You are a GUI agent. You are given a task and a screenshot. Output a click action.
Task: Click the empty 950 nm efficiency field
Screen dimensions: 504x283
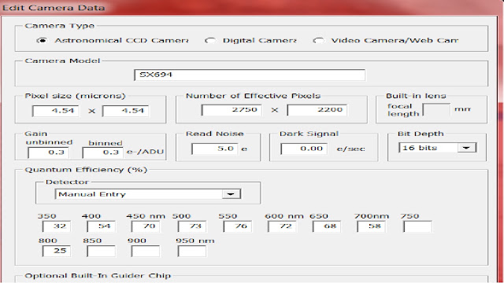[192, 251]
